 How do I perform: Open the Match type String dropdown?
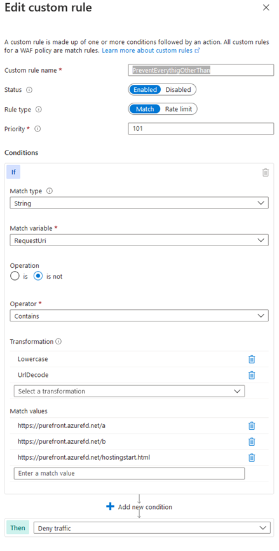[x=139, y=203]
